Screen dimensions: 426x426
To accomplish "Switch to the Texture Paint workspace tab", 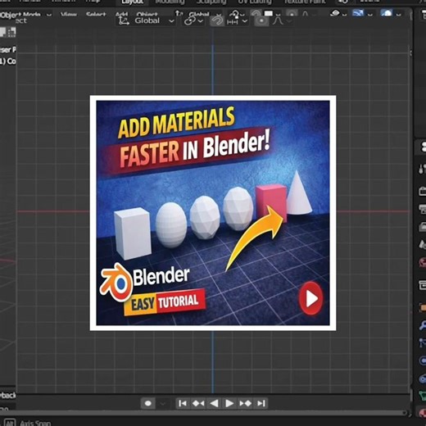I will tap(305, 2).
